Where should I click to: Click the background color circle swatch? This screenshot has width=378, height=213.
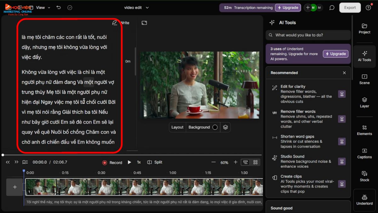[x=215, y=127]
